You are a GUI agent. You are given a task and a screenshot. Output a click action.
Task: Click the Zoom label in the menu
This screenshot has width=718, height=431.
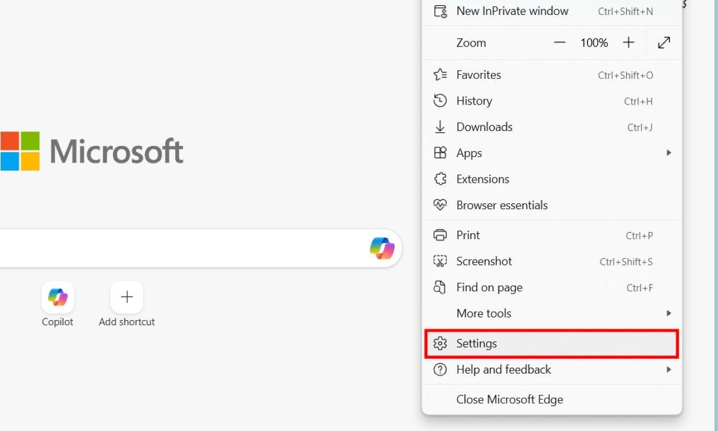(x=471, y=43)
